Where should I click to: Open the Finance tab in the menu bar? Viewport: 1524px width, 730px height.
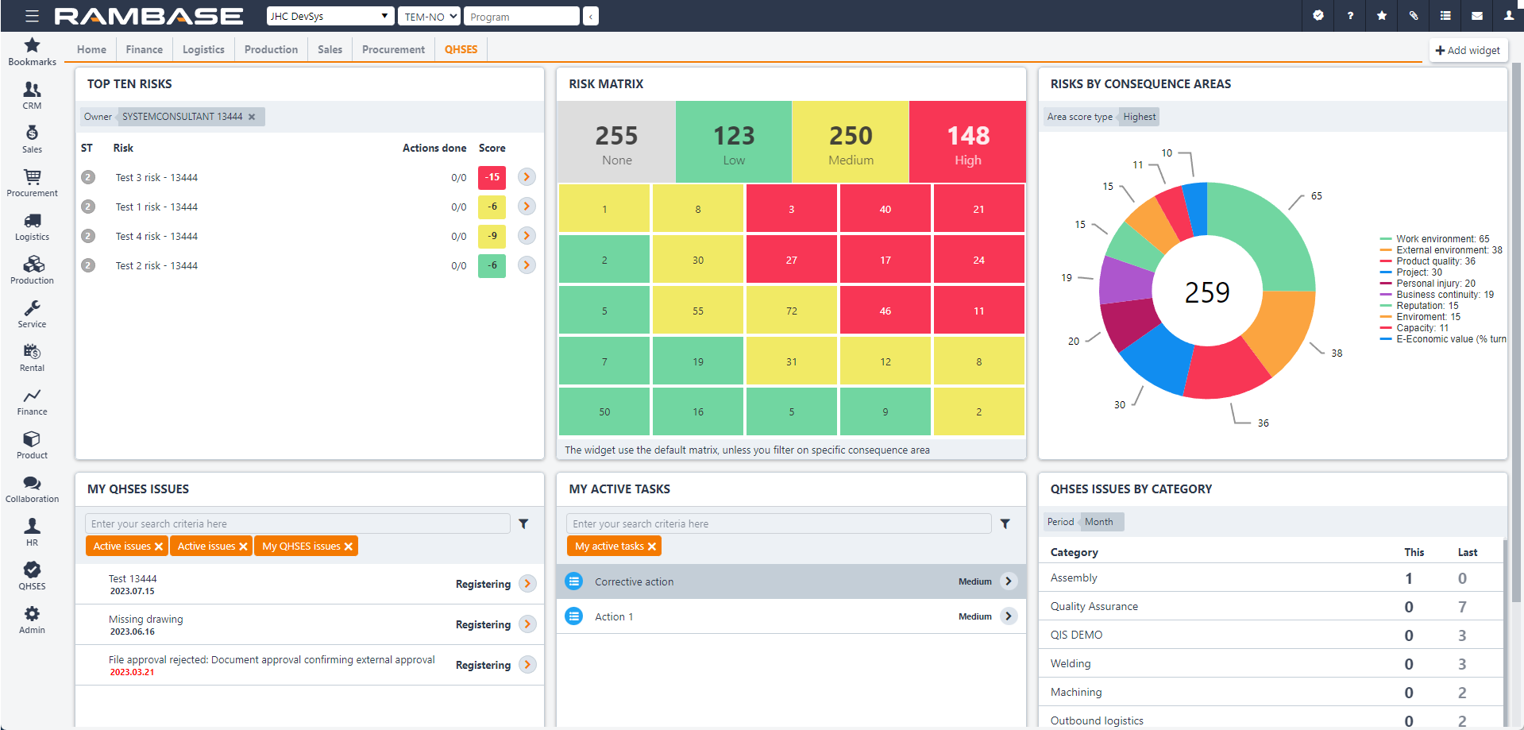[x=144, y=49]
